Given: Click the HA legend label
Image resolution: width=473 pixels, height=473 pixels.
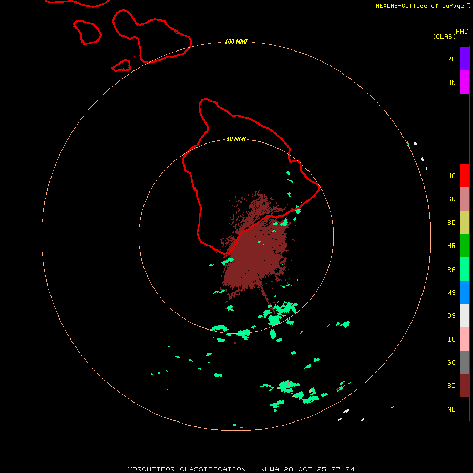Looking at the screenshot, I should 451,176.
